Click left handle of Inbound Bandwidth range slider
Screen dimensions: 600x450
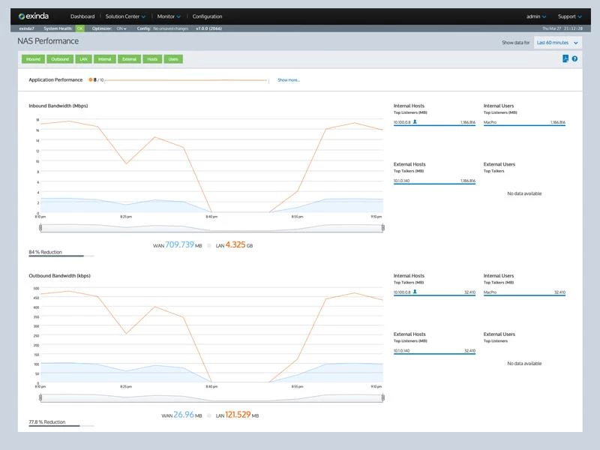click(x=39, y=227)
